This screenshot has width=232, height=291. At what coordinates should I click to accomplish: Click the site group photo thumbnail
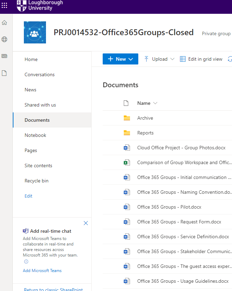coord(35,32)
